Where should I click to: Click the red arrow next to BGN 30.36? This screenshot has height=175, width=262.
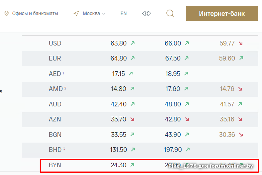coord(241,135)
